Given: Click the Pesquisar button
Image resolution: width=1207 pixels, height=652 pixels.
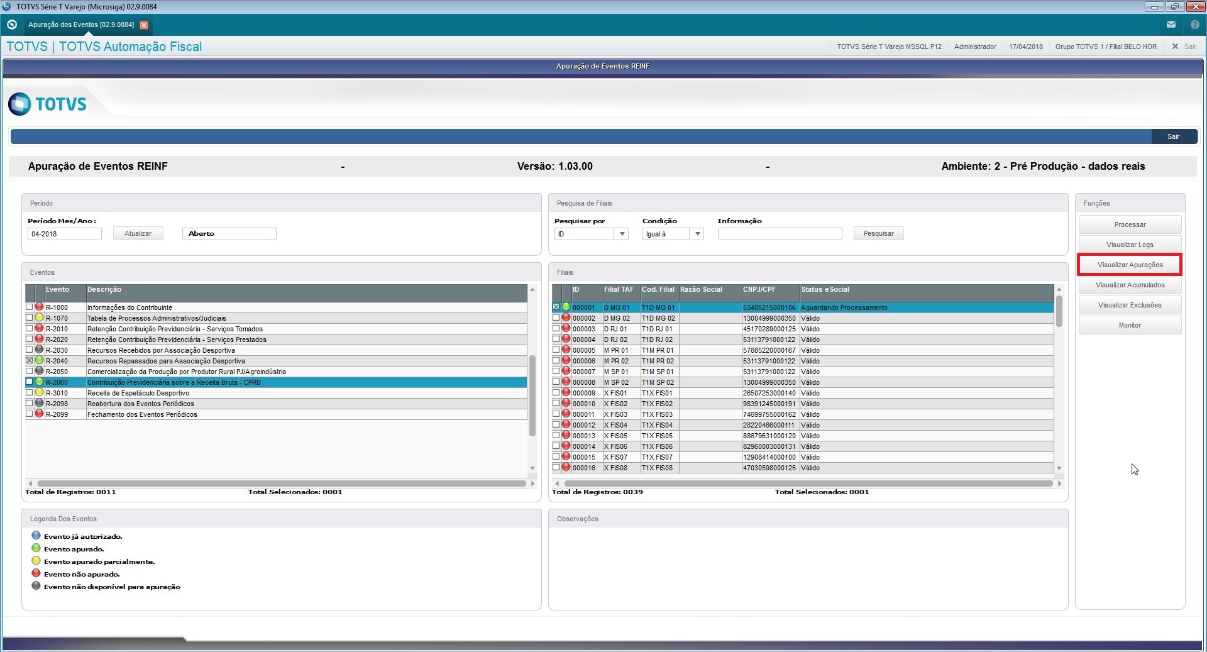Looking at the screenshot, I should (x=878, y=233).
